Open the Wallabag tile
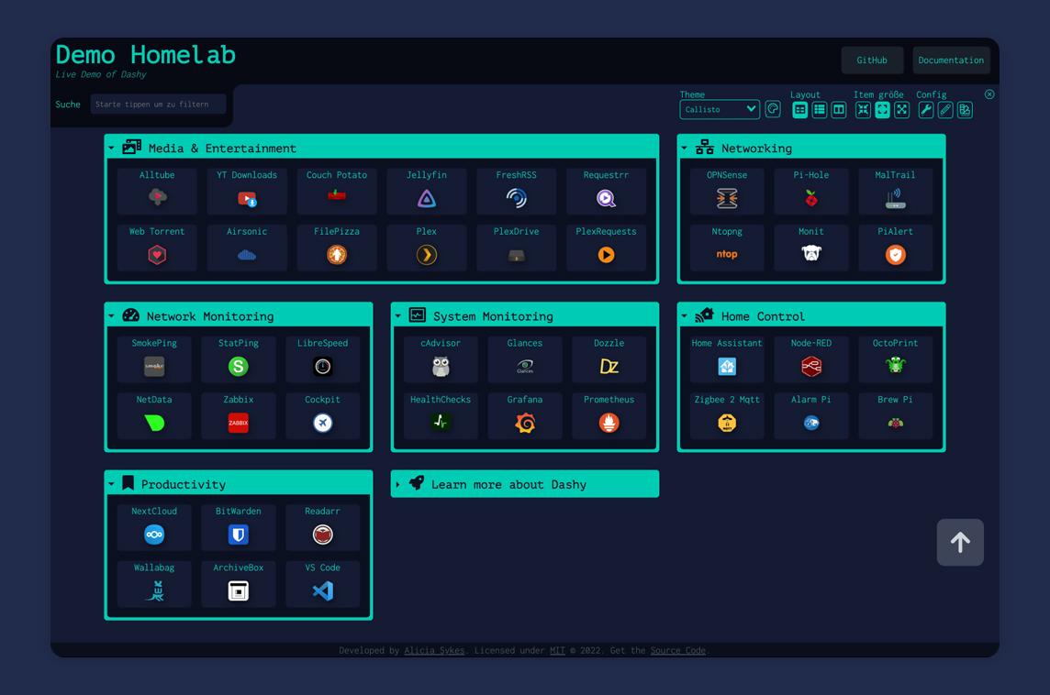Viewport: 1050px width, 695px height. (x=154, y=583)
